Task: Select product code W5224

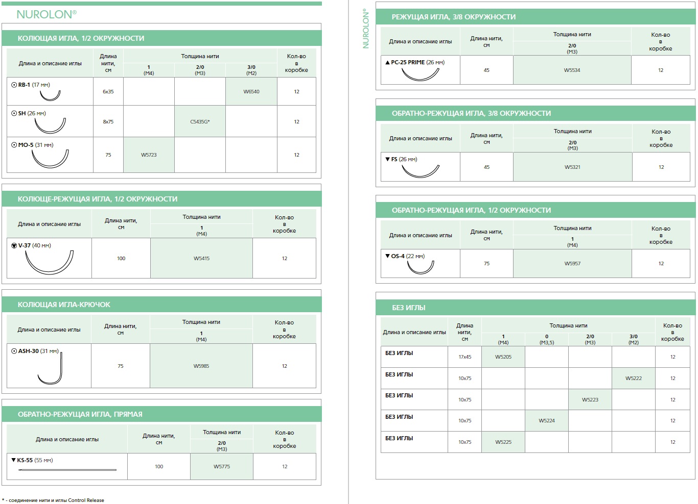Action: point(547,420)
